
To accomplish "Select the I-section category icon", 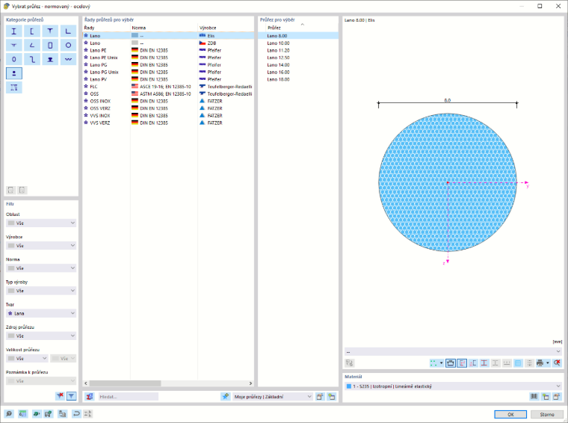I will [x=13, y=31].
